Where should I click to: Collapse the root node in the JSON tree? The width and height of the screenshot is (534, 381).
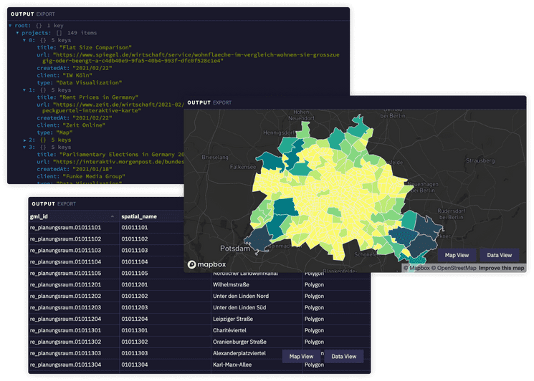pos(11,24)
